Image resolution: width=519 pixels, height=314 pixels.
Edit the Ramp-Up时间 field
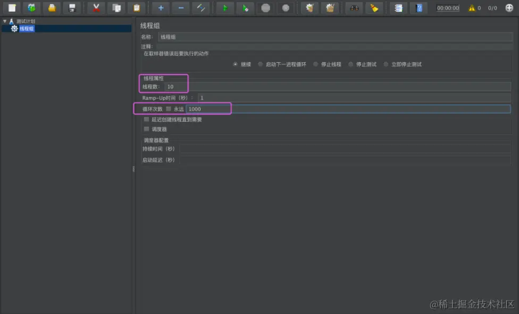pos(354,98)
